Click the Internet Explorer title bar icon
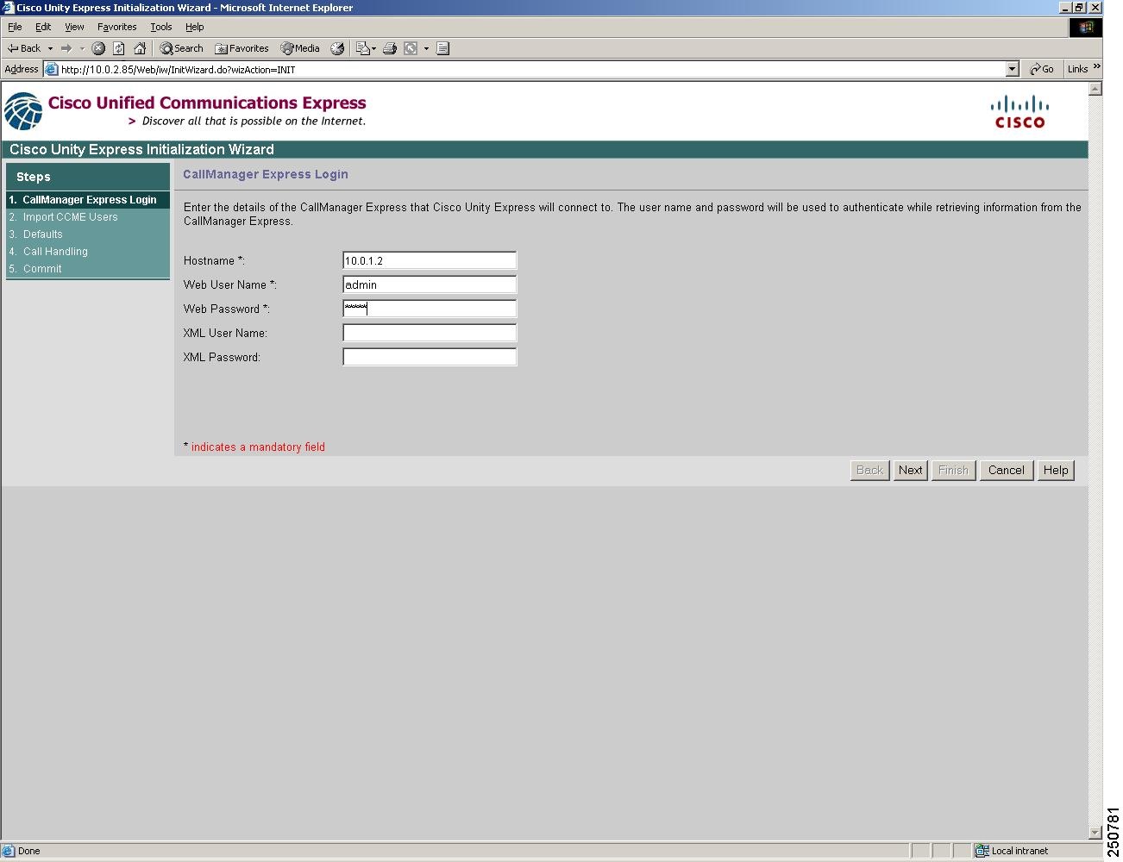This screenshot has height=862, width=1123. click(x=8, y=8)
